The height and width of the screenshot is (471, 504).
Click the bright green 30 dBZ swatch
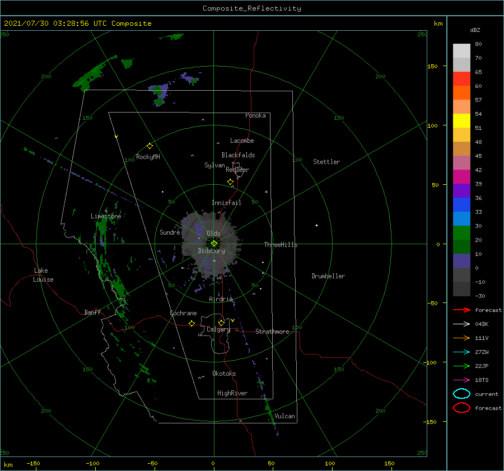coord(461,233)
